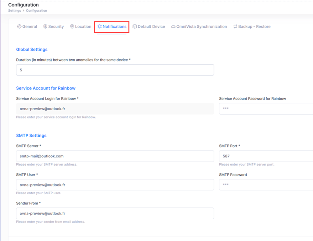
Task: Focus the anomaly duration minutes field
Action: click(x=115, y=70)
